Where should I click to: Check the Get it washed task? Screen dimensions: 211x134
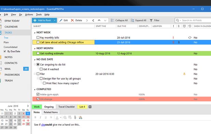pyautogui.click(x=41, y=69)
